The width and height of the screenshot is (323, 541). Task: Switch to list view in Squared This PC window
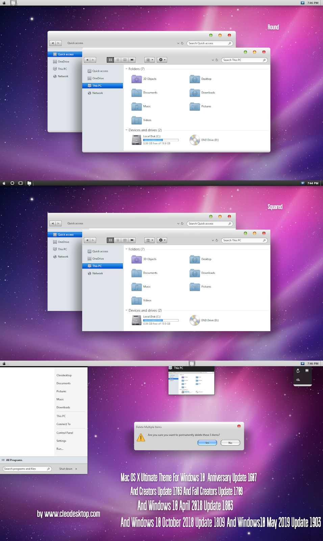pyautogui.click(x=118, y=240)
